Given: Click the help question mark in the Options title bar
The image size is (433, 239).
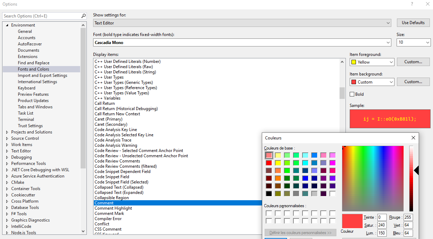Looking at the screenshot, I should [x=412, y=4].
